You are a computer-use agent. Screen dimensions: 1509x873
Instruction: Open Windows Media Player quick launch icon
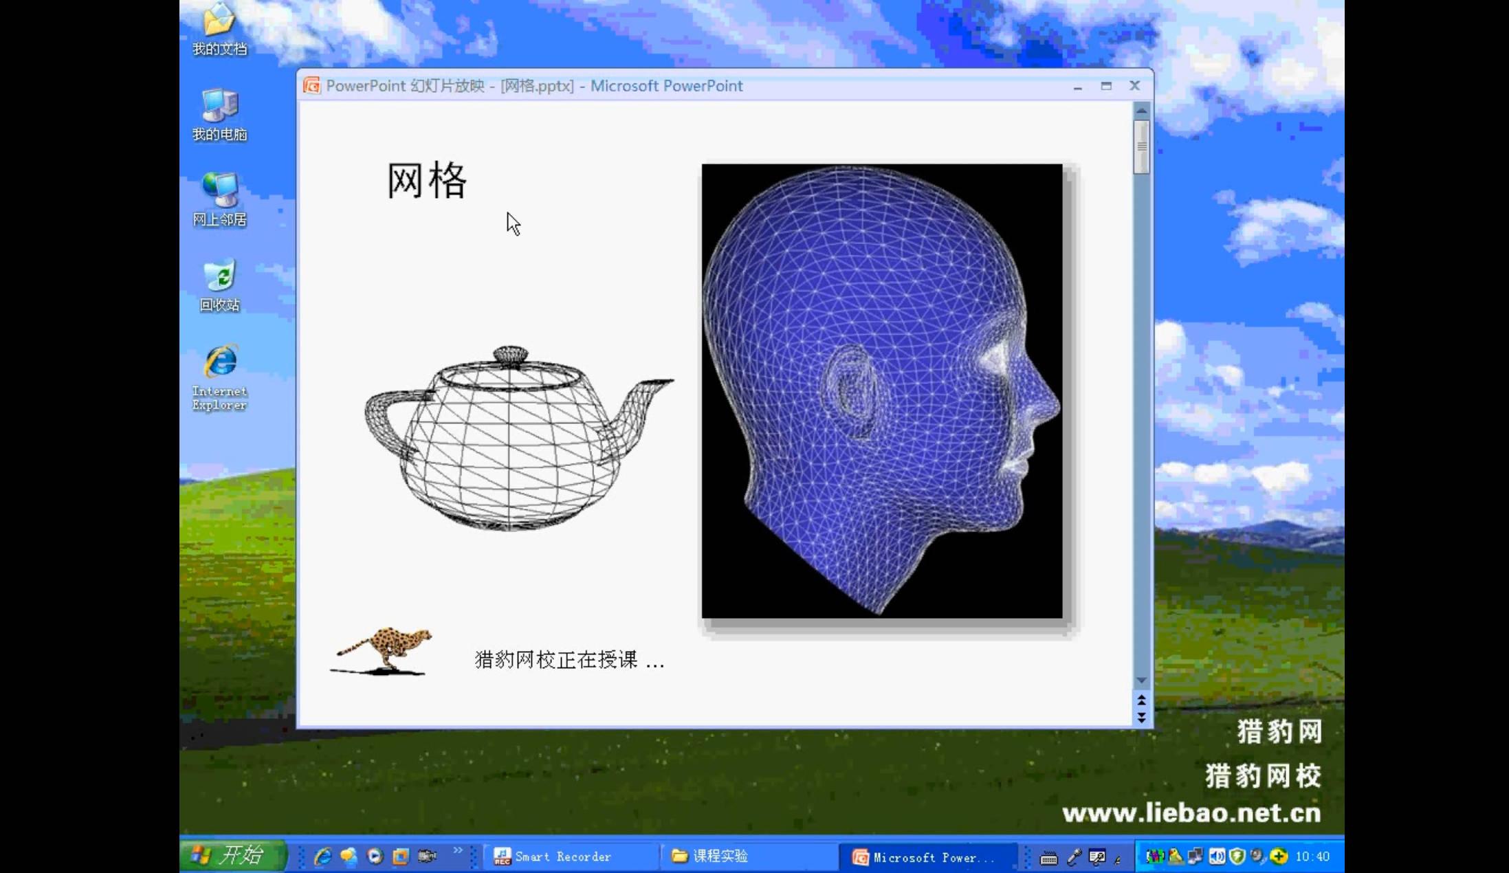(375, 856)
